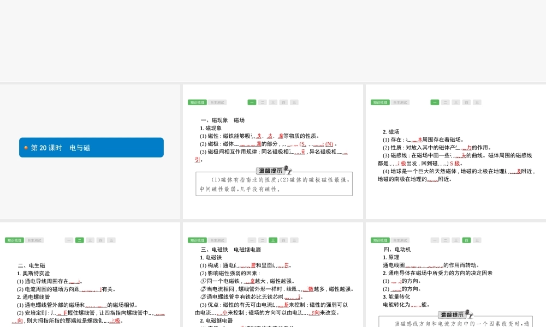546x327 pixels.
Task: Click the megaphone icon beside 温馨提示 on the 磁现象 slide
Action: click(x=287, y=170)
